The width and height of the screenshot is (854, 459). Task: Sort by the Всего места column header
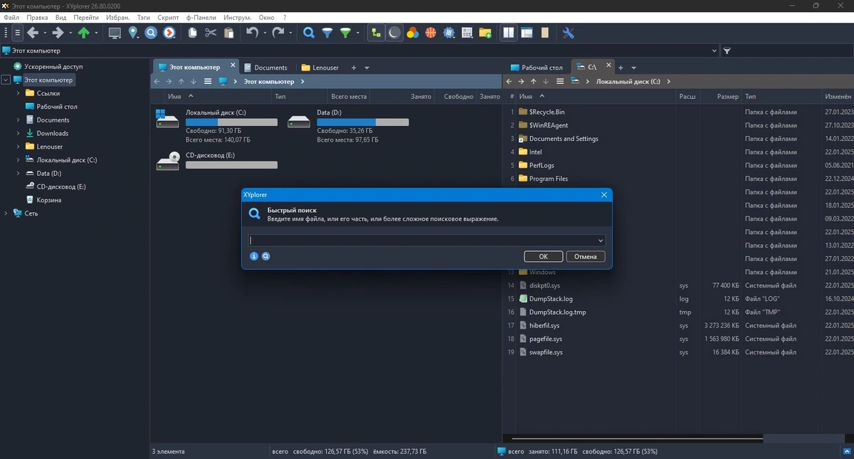coord(349,96)
